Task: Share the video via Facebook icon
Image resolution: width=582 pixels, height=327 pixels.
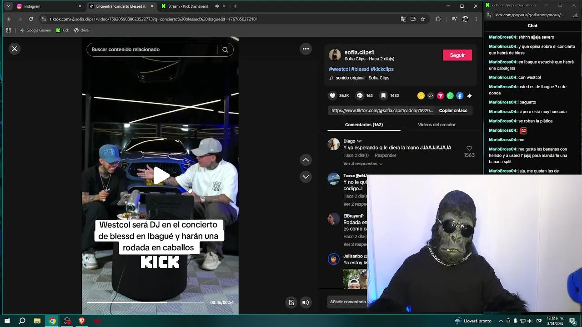Action: [460, 95]
